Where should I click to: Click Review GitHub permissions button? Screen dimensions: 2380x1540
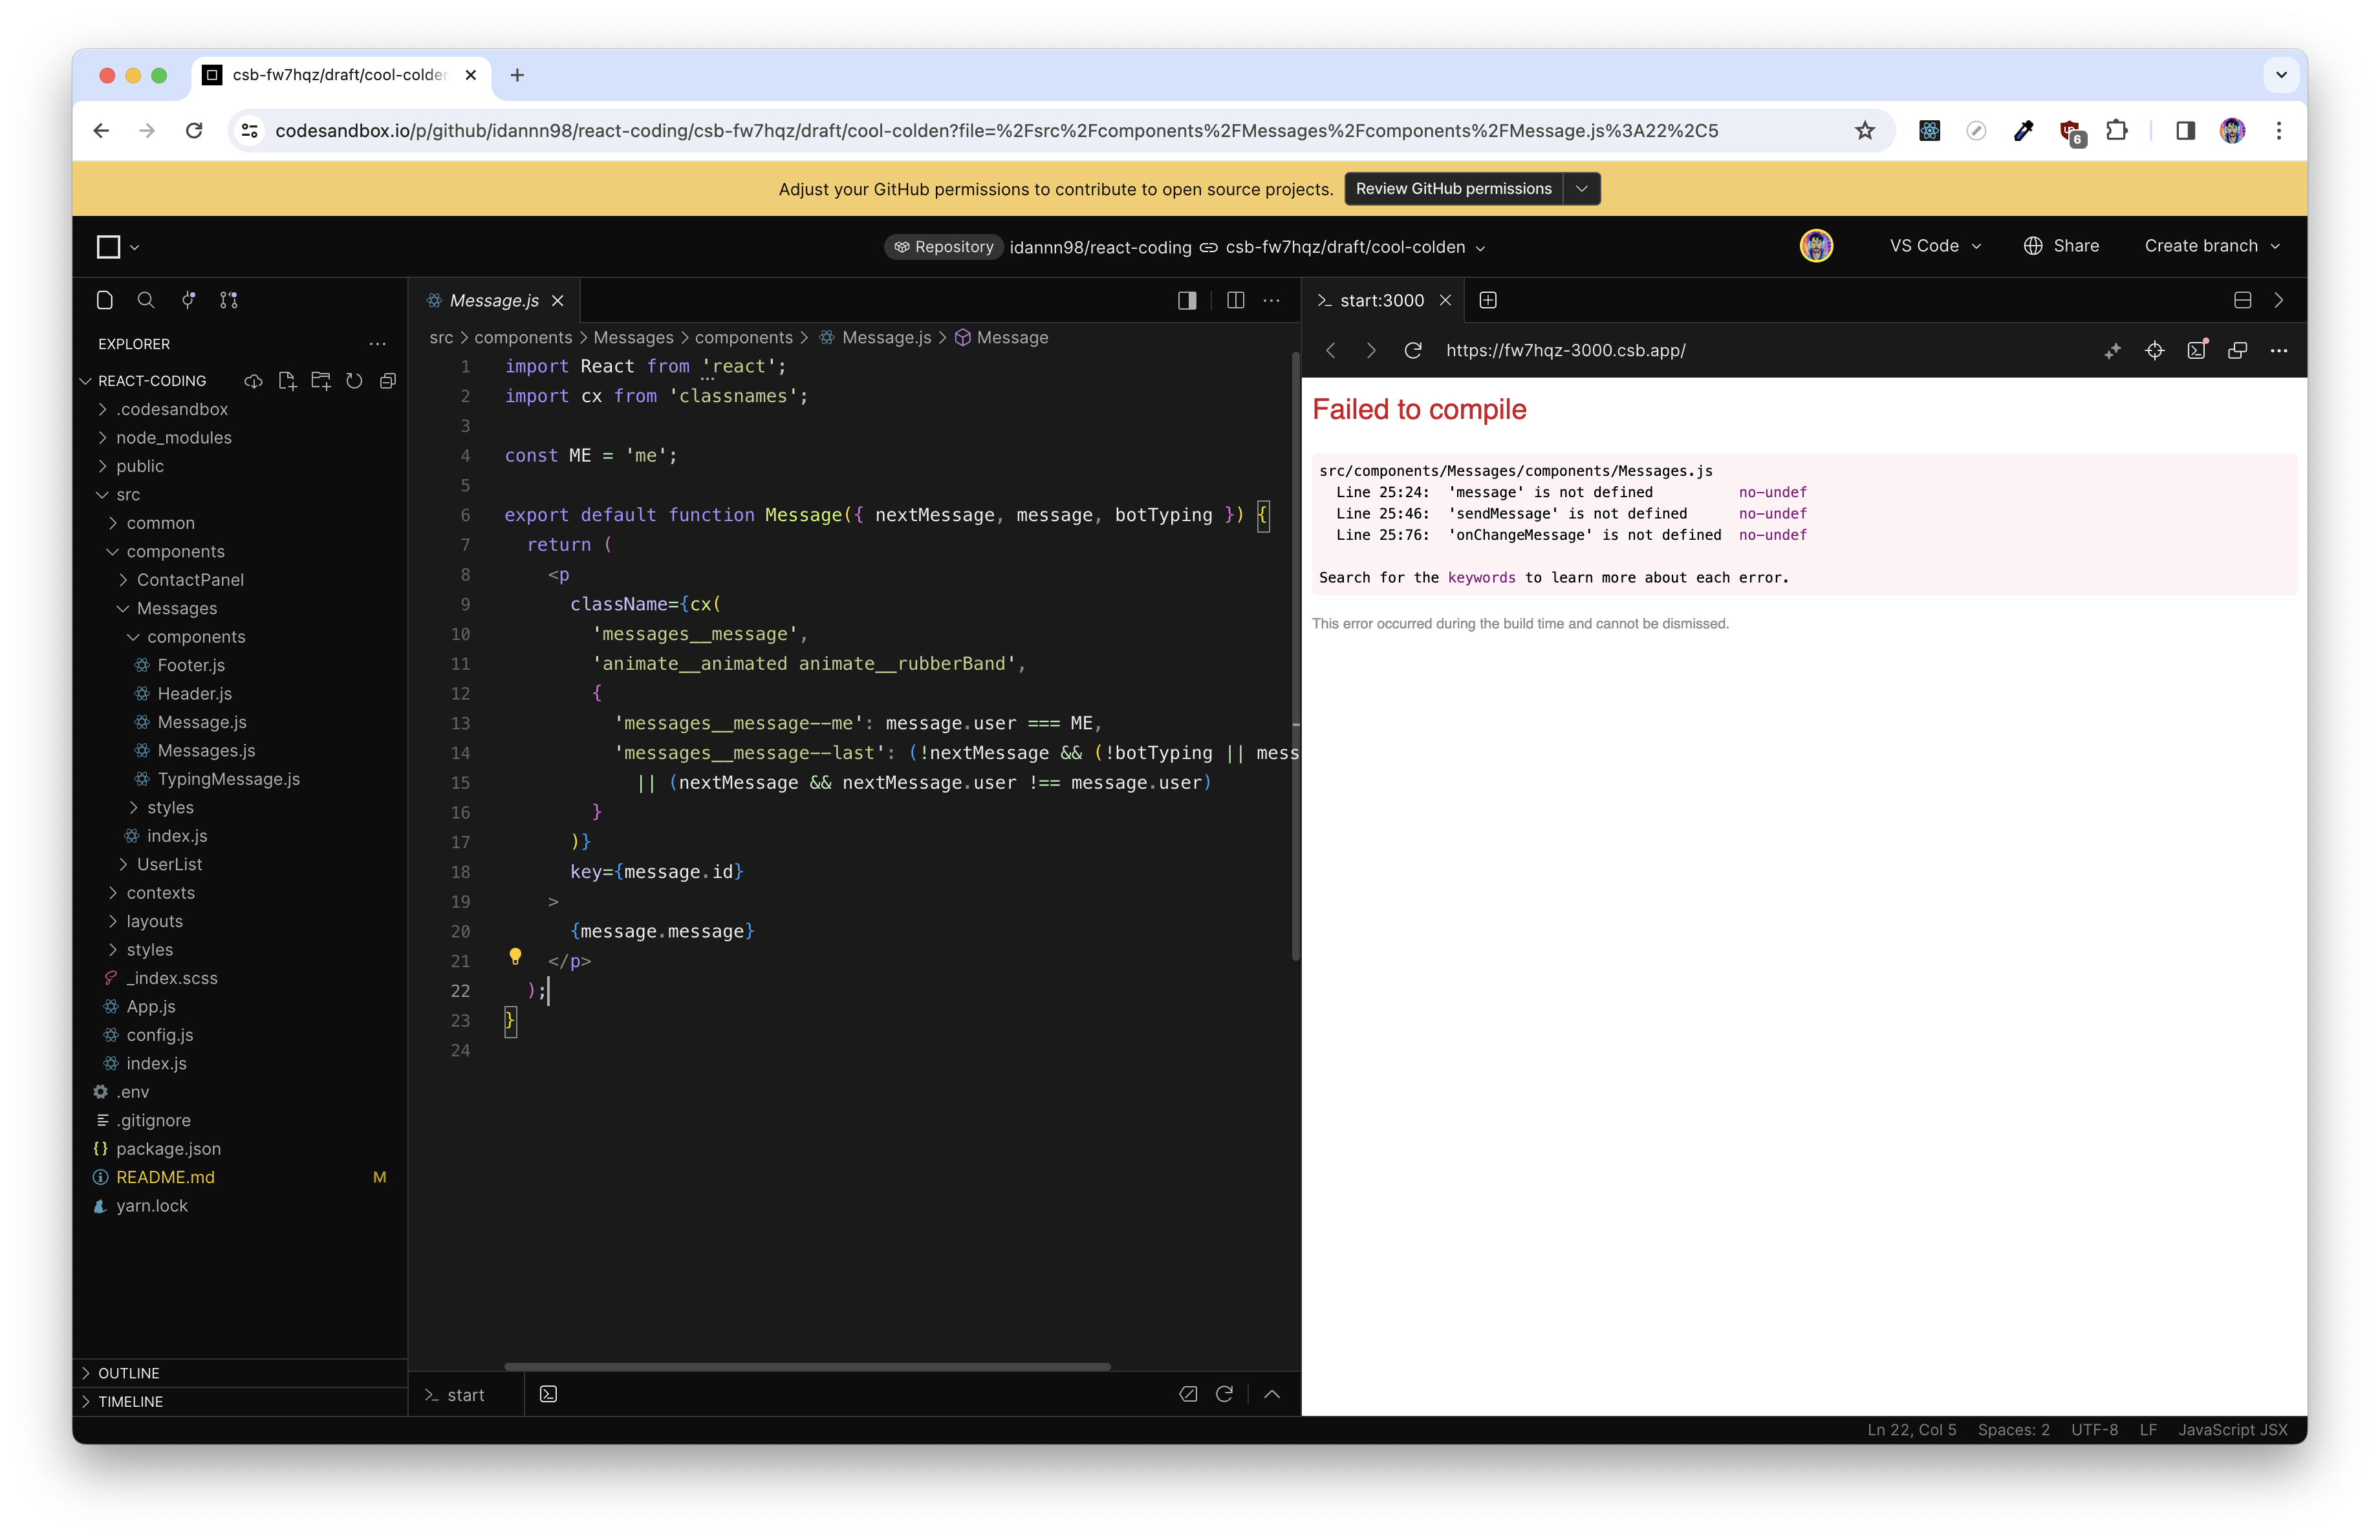pyautogui.click(x=1453, y=189)
